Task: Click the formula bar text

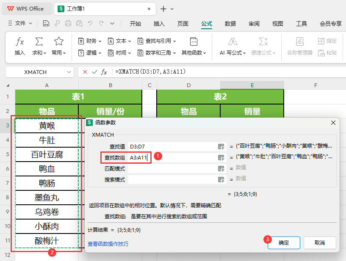Action: point(150,71)
